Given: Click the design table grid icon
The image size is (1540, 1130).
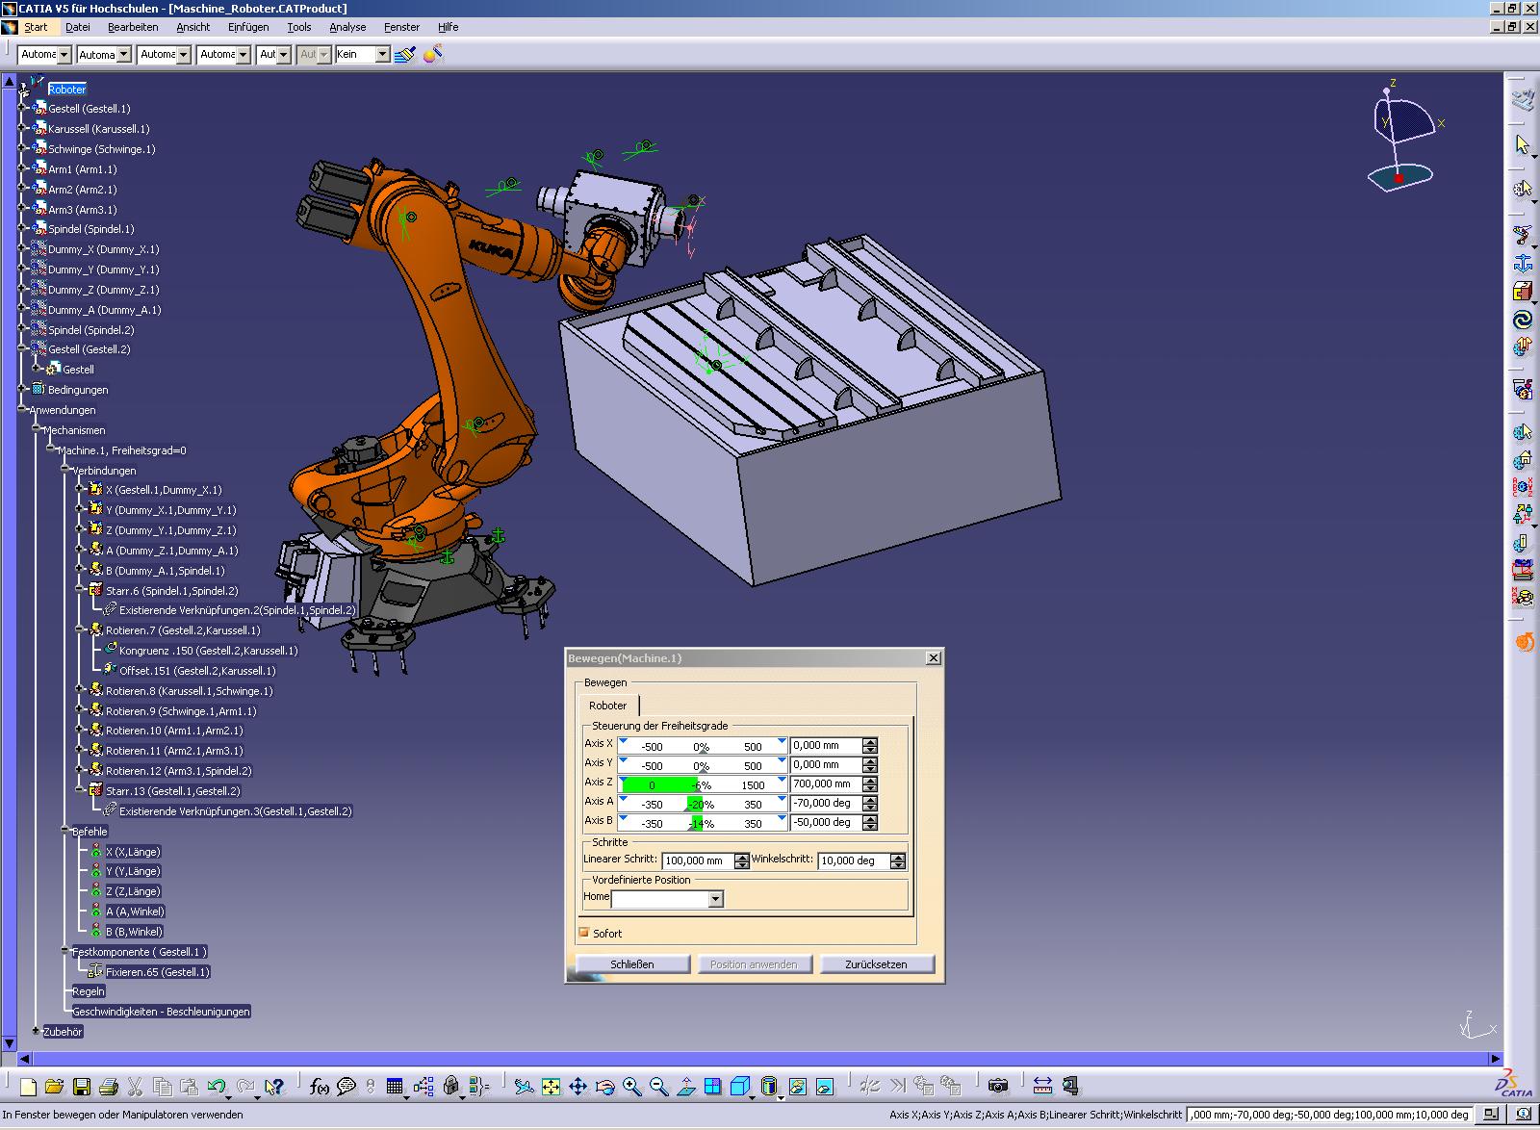Looking at the screenshot, I should [394, 1087].
